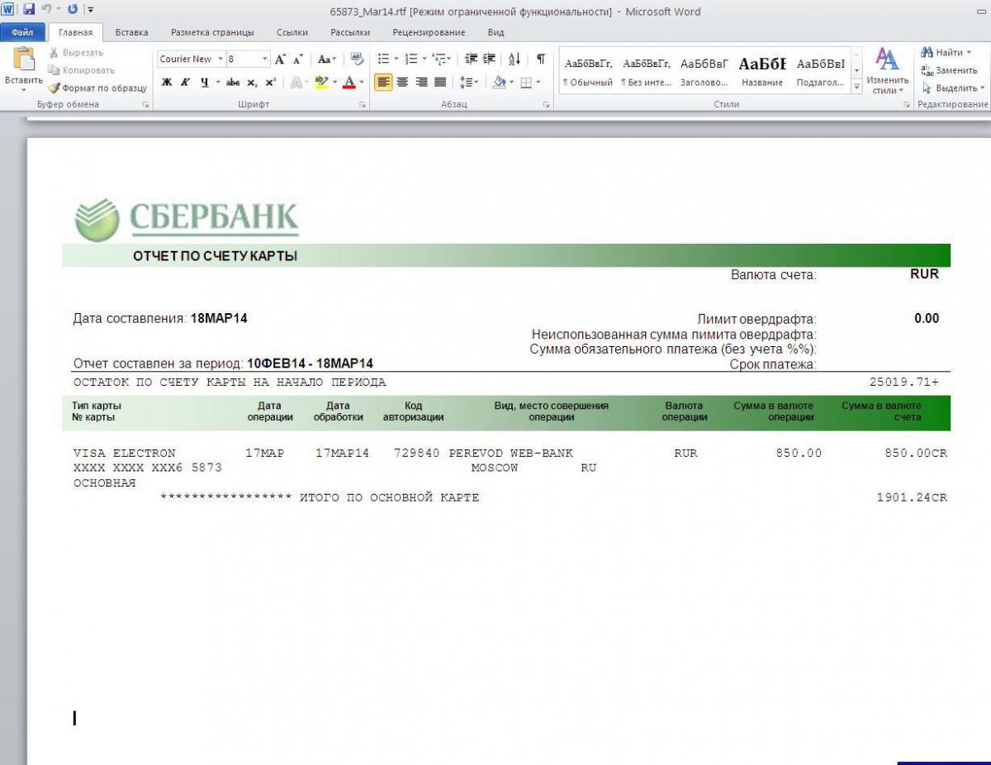
Task: Sort text with the A-Z sort icon
Action: click(x=514, y=59)
